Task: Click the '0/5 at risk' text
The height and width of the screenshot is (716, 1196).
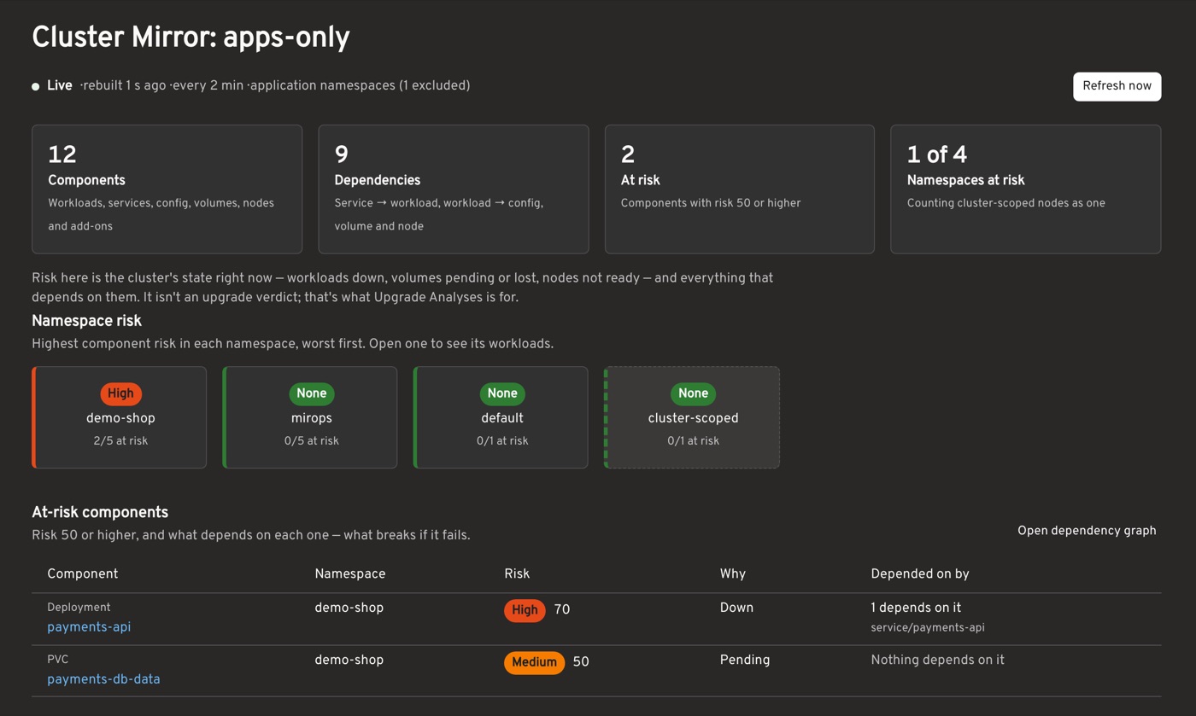Action: pos(312,441)
